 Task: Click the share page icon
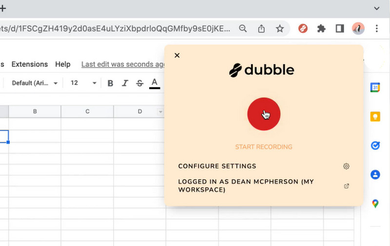coord(261,29)
